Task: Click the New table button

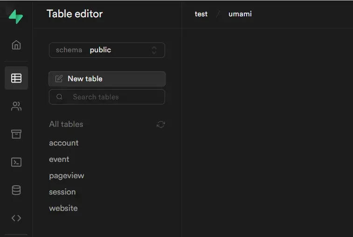Action: (107, 79)
